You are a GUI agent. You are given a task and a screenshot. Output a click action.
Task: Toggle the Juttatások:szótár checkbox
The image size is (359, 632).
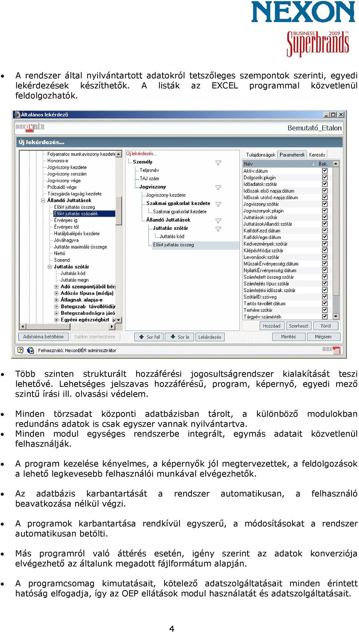(x=325, y=217)
